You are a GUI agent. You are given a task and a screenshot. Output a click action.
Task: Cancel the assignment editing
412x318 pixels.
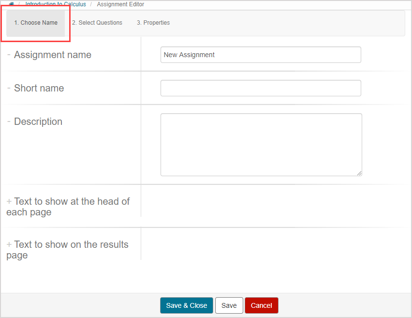[261, 305]
